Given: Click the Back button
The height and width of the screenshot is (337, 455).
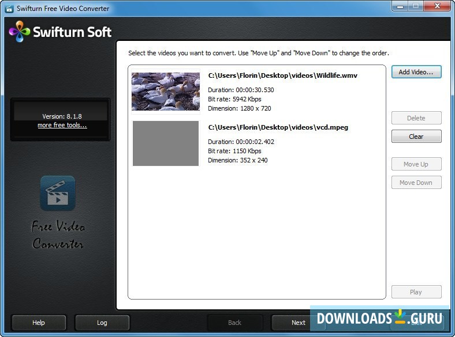Looking at the screenshot, I should point(234,323).
